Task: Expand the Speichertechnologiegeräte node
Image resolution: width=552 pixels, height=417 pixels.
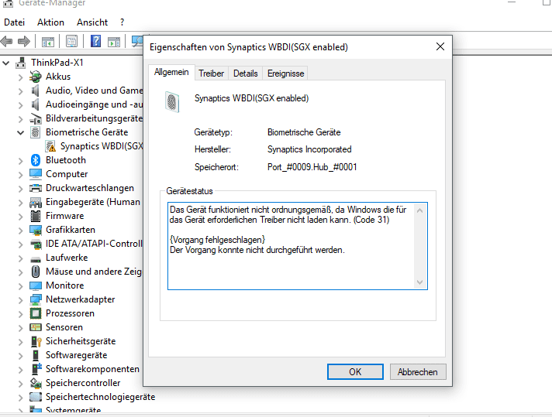Action: pos(20,398)
